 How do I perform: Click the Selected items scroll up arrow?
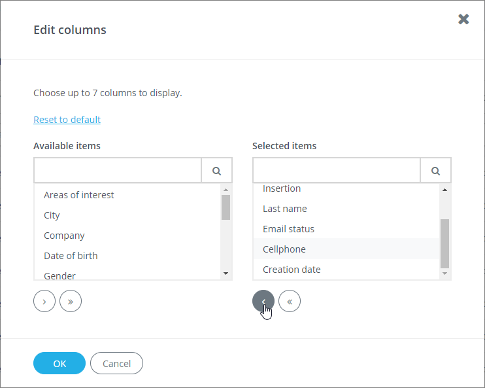(x=444, y=190)
